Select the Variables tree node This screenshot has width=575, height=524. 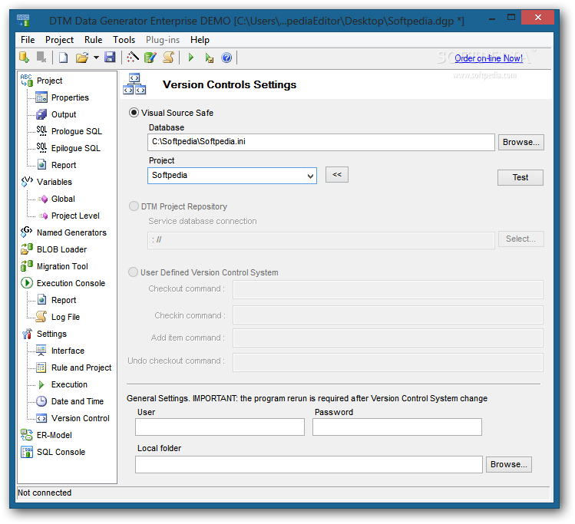coord(55,182)
